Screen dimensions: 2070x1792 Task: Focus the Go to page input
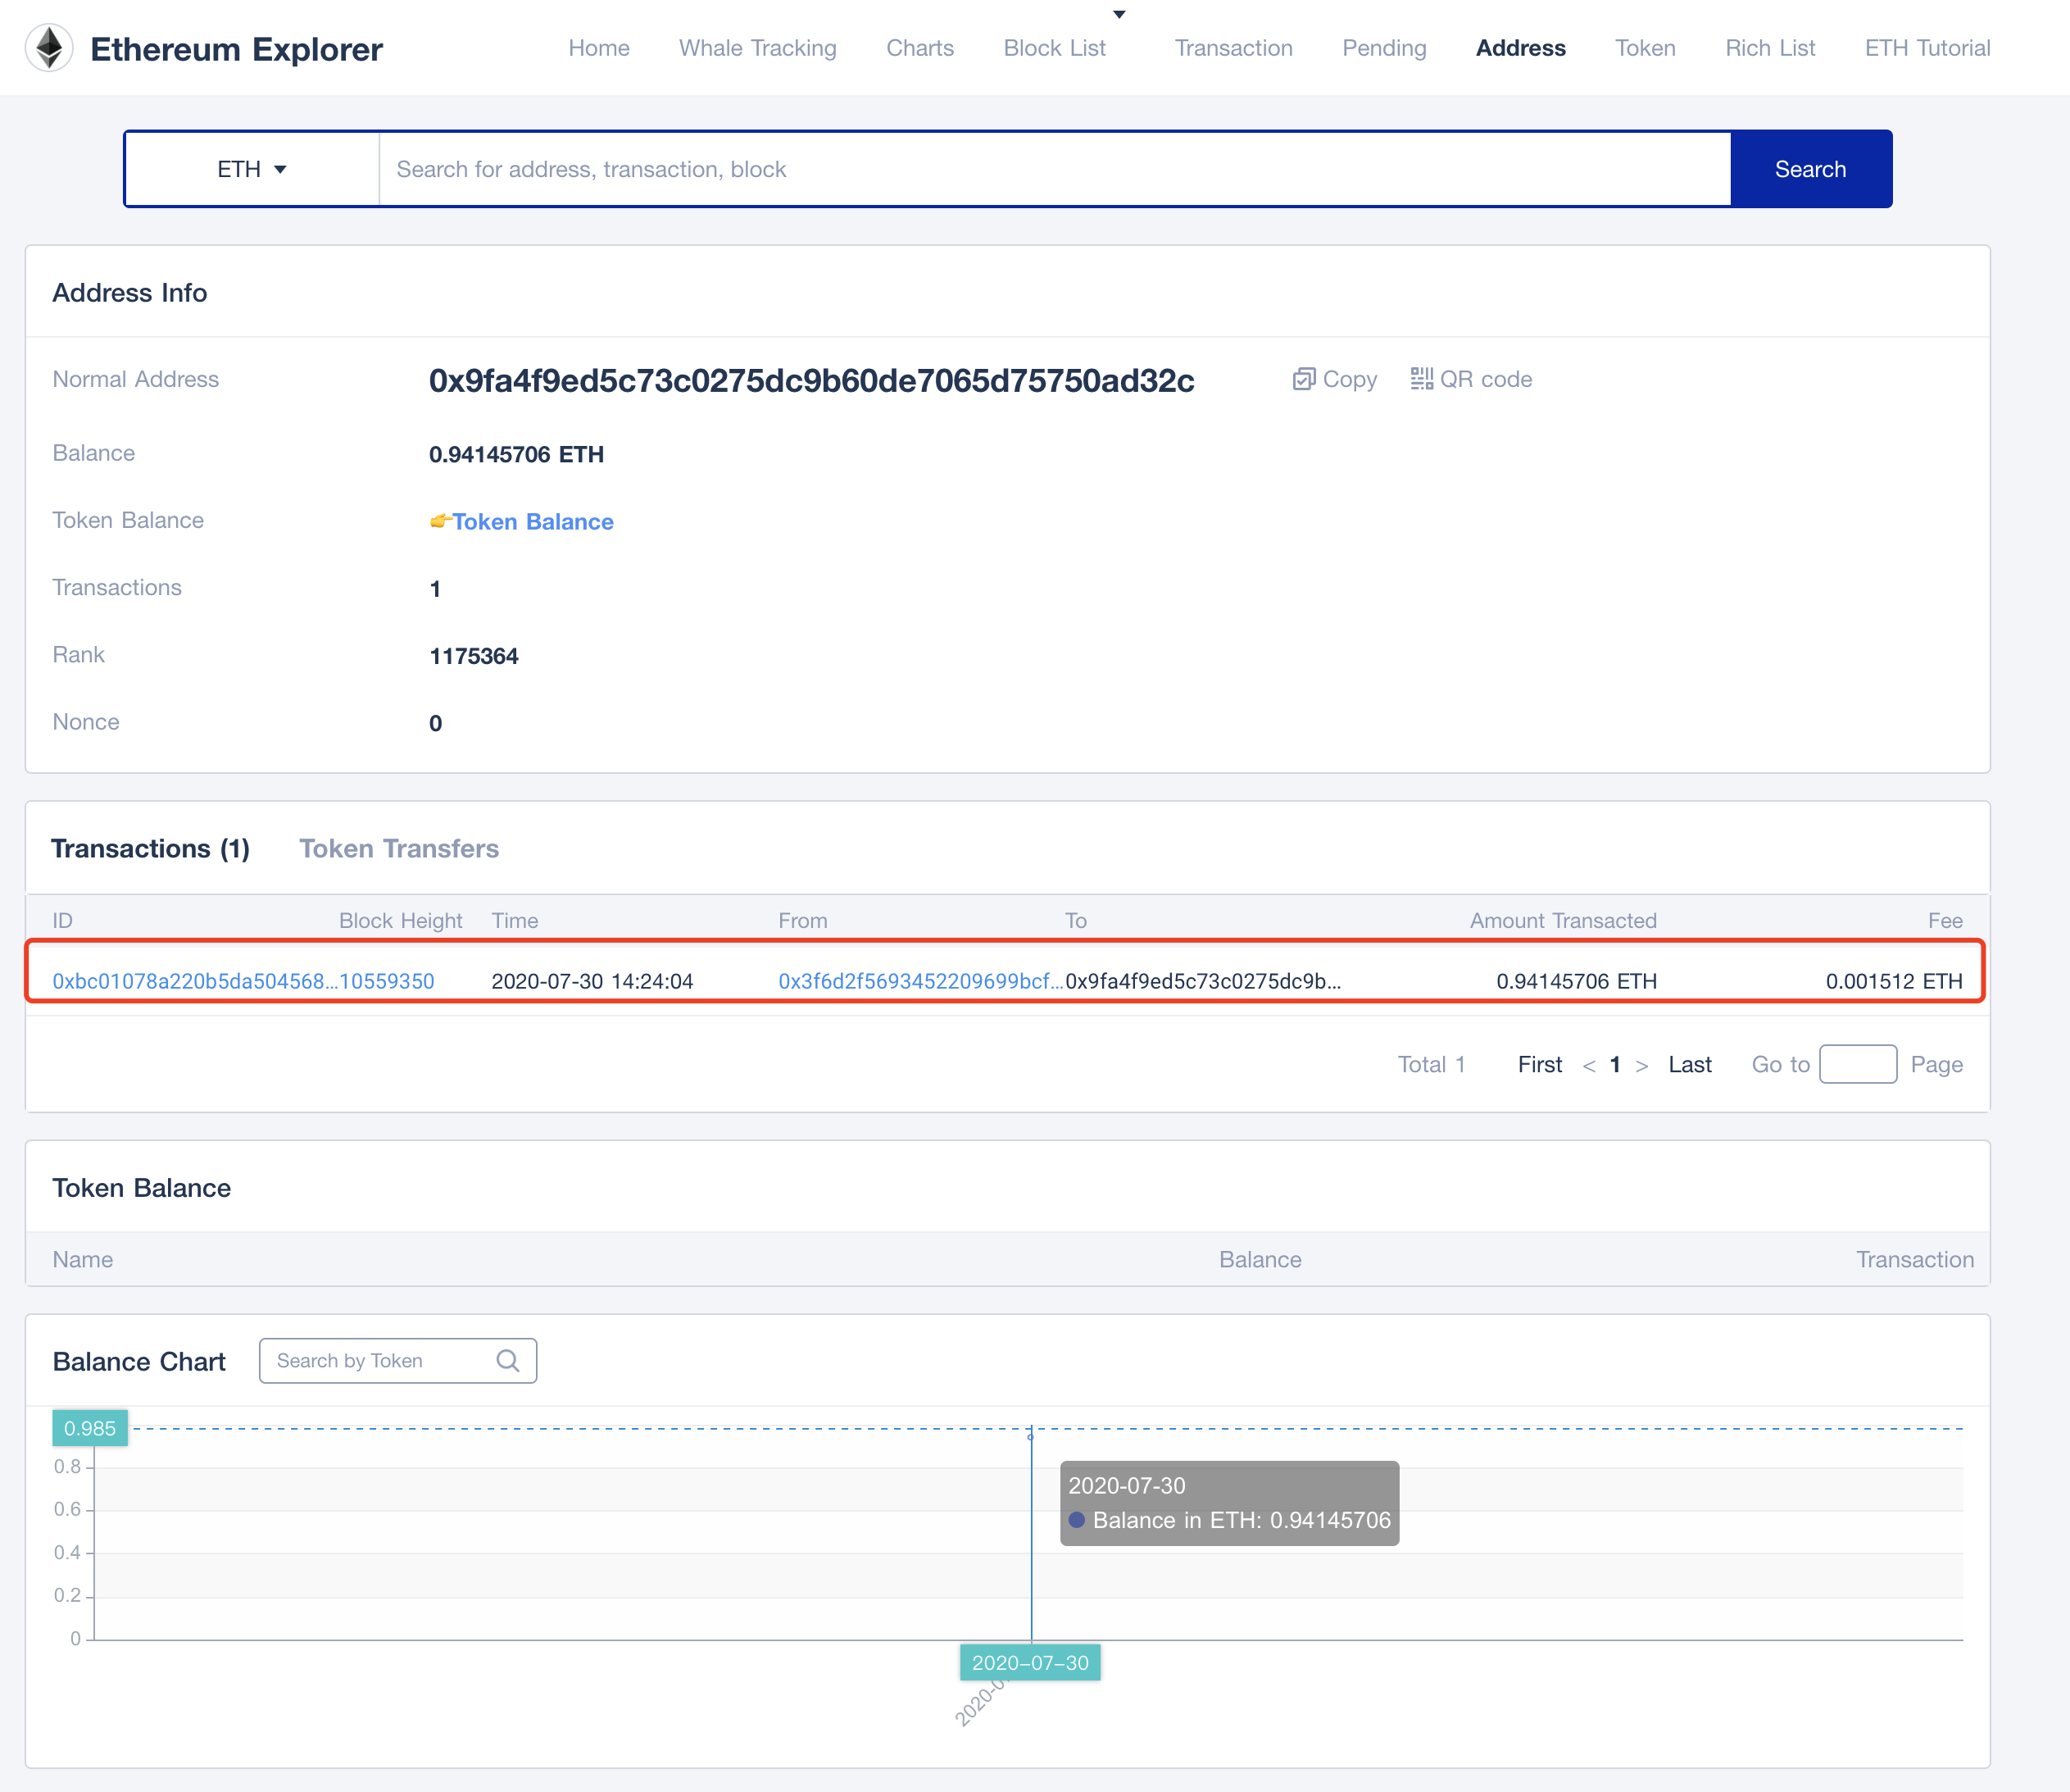pos(1858,1064)
